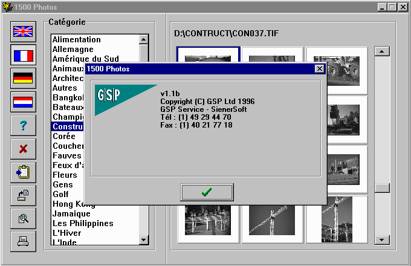Screen dimensions: 411x266
Task: Click the clipboard copy icon
Action: (x=23, y=172)
